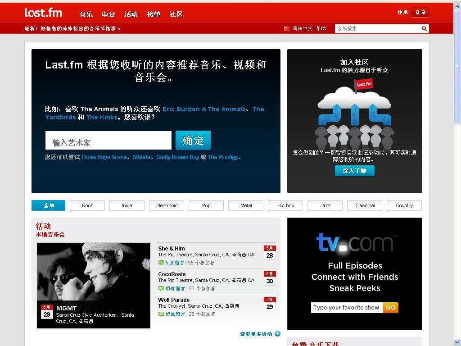Click the 确定 confirm button
Image resolution: width=461 pixels, height=346 pixels.
click(x=193, y=141)
